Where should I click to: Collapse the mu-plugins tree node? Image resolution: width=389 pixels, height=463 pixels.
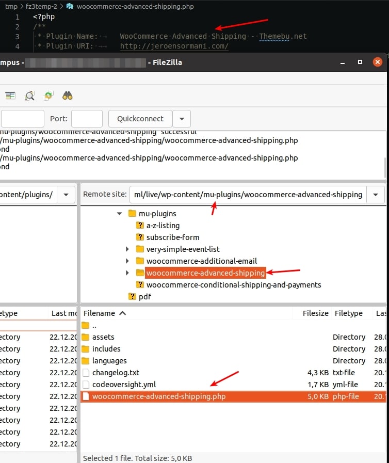(120, 214)
